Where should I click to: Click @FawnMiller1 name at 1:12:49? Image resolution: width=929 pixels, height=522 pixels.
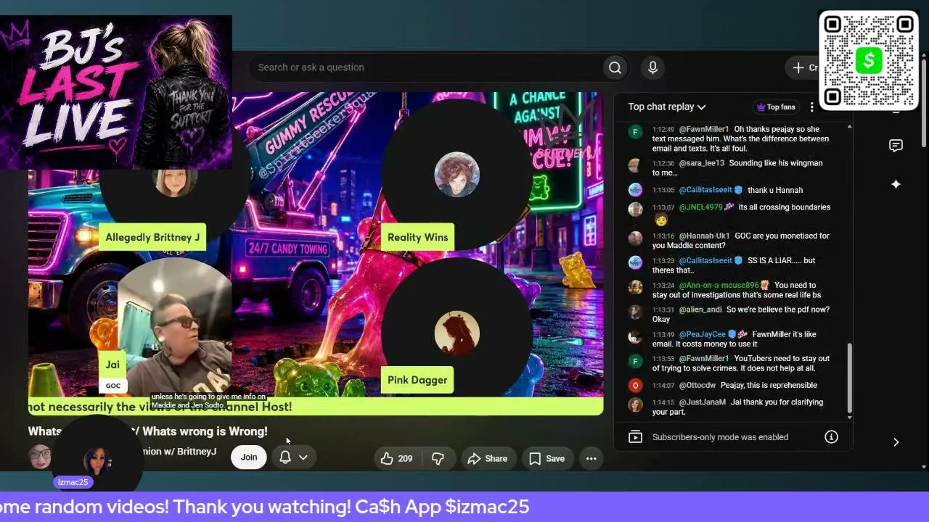click(703, 129)
